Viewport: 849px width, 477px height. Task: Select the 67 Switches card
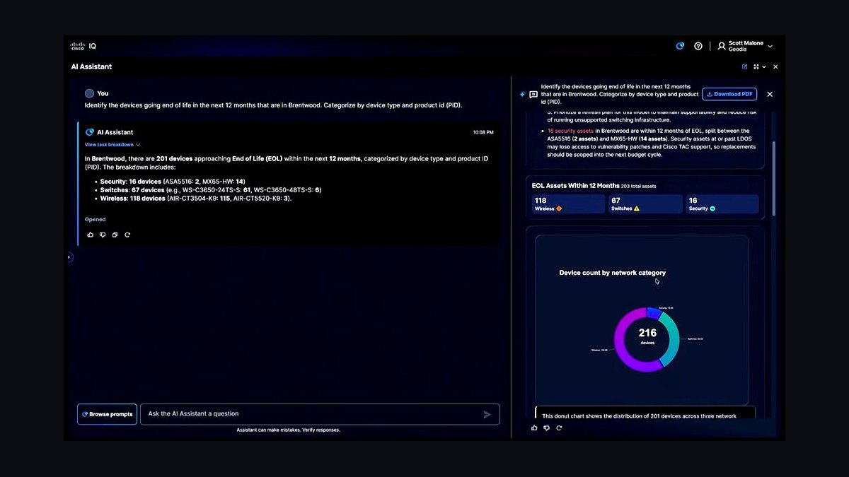[645, 204]
